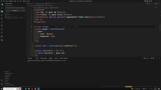This screenshot has height=90, width=161.
Task: Open the new terminal launch profile dropdown
Action: pyautogui.click(x=150, y=58)
